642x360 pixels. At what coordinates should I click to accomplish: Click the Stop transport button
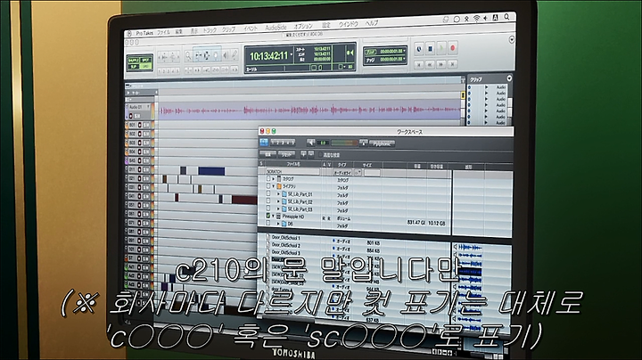(x=431, y=49)
